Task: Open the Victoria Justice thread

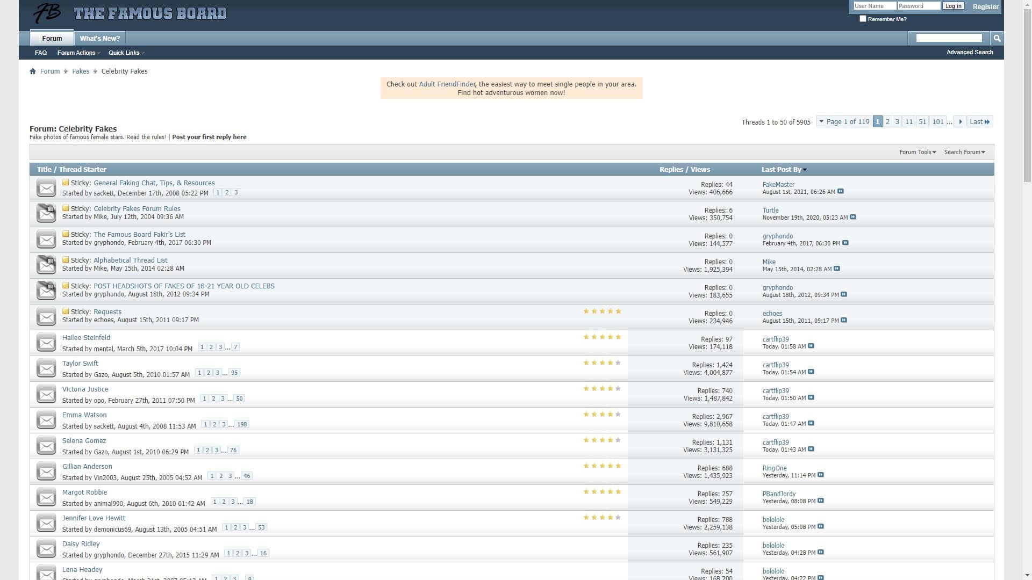Action: pyautogui.click(x=85, y=389)
